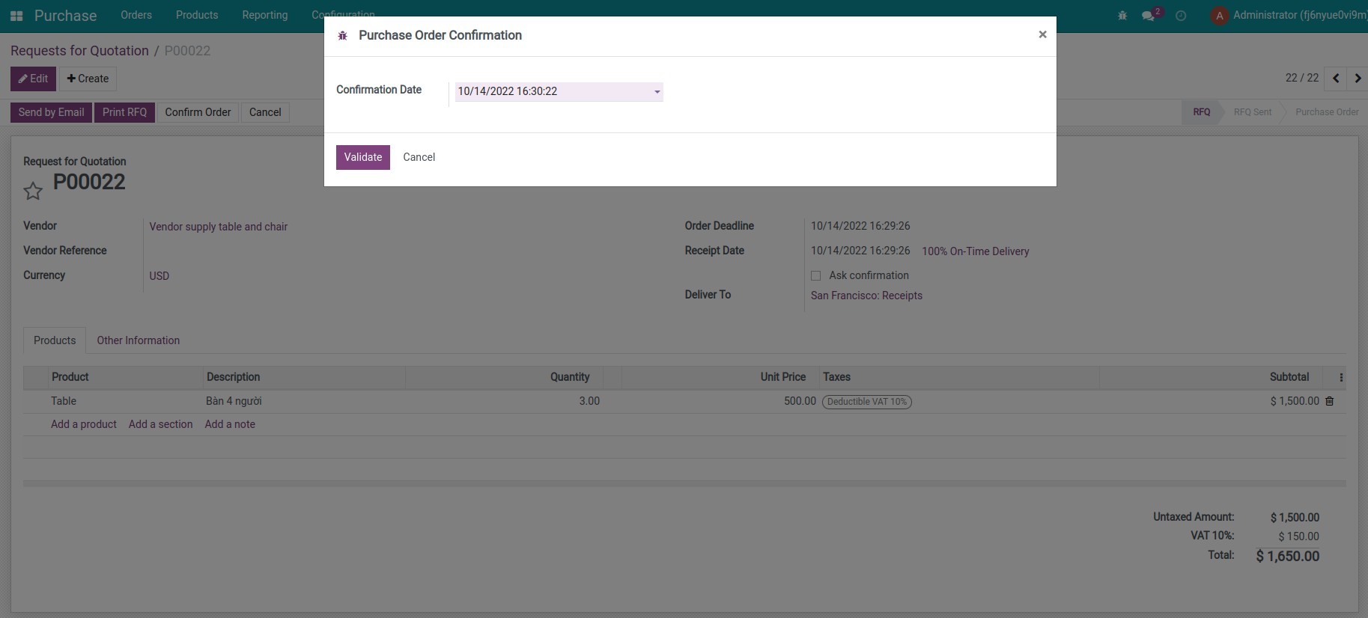1368x618 pixels.
Task: Click quantity value 3.00
Action: [x=589, y=401]
